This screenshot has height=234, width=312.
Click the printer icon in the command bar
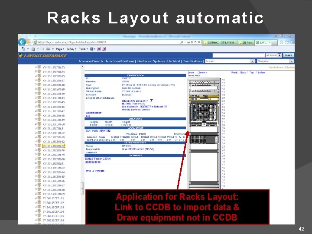[x=48, y=49]
